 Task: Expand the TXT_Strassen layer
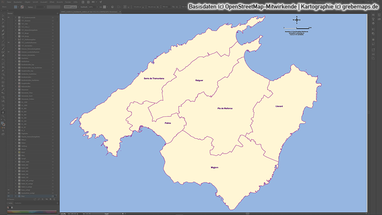coord(16,21)
